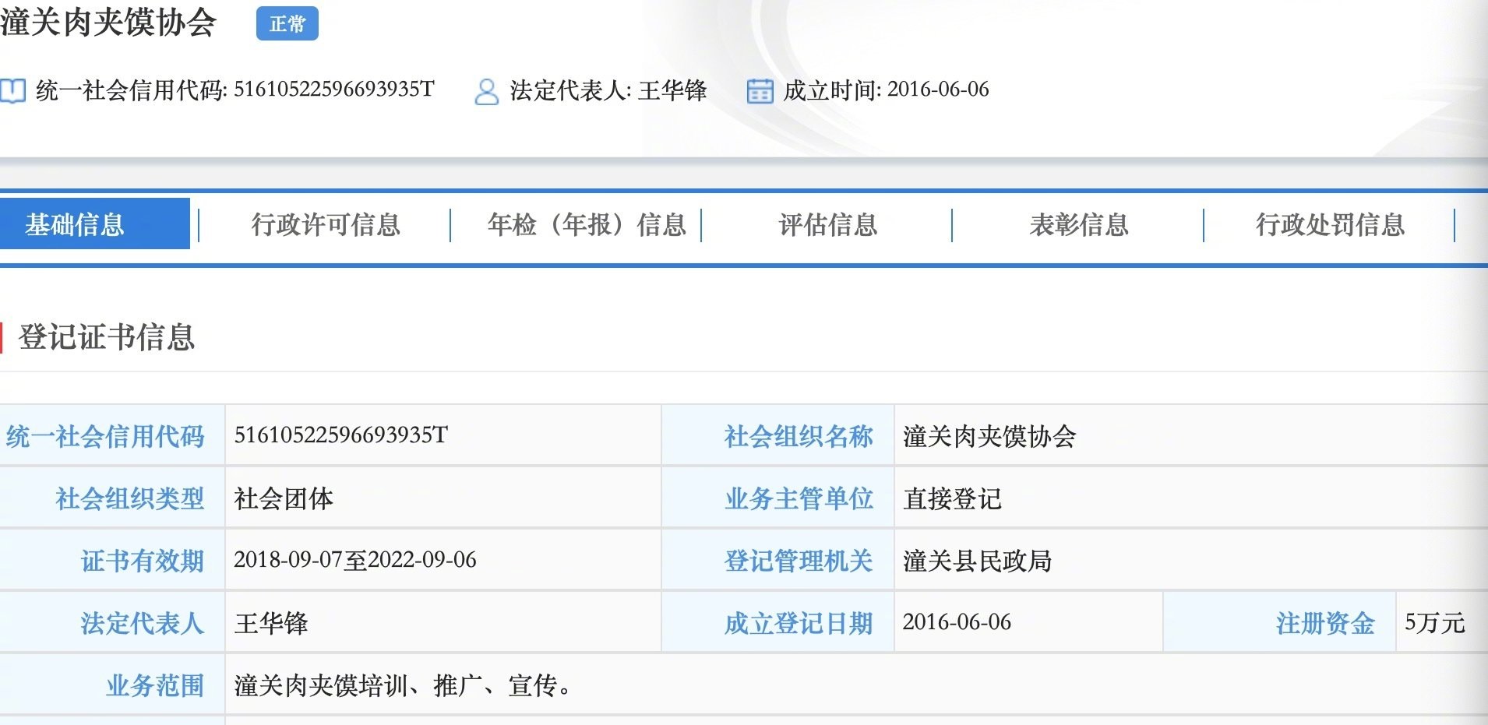
Task: Click the 法定代表人 table label
Action: tap(143, 623)
